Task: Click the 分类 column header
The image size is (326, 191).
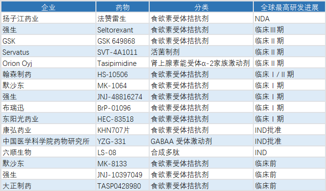Action: (201, 7)
